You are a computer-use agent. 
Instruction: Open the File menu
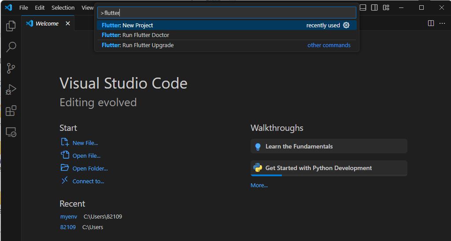pyautogui.click(x=24, y=8)
